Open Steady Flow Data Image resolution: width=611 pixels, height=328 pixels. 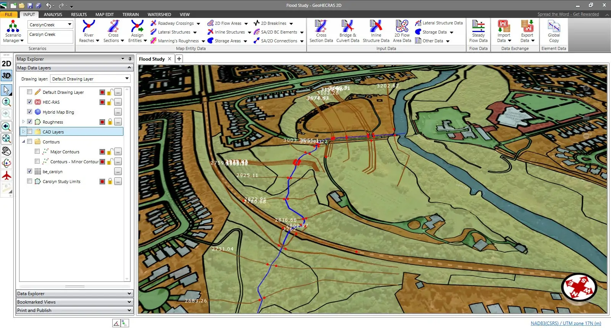478,31
